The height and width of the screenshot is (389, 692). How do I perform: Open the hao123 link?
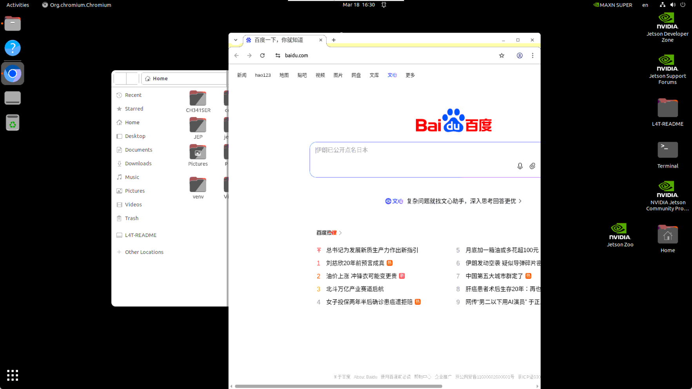click(x=263, y=75)
